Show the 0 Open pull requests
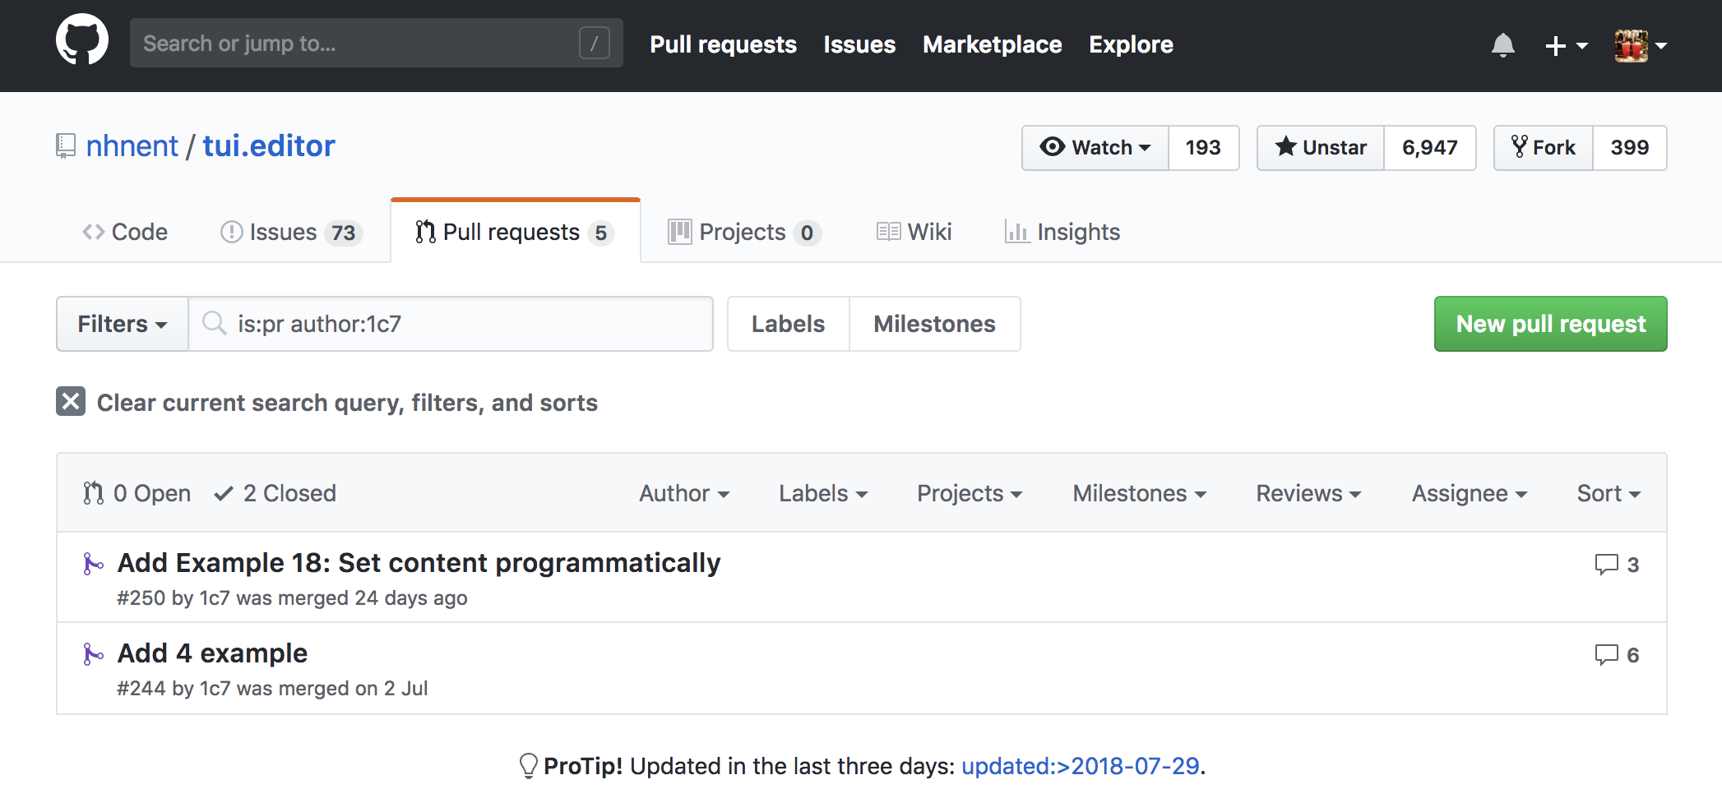The width and height of the screenshot is (1722, 812). click(x=137, y=493)
